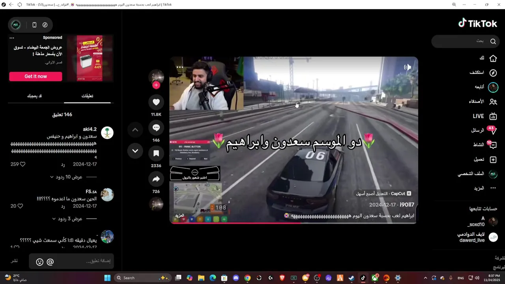Screen dimensions: 505x284
Task: Share the video with arrow icon
Action: tap(156, 179)
